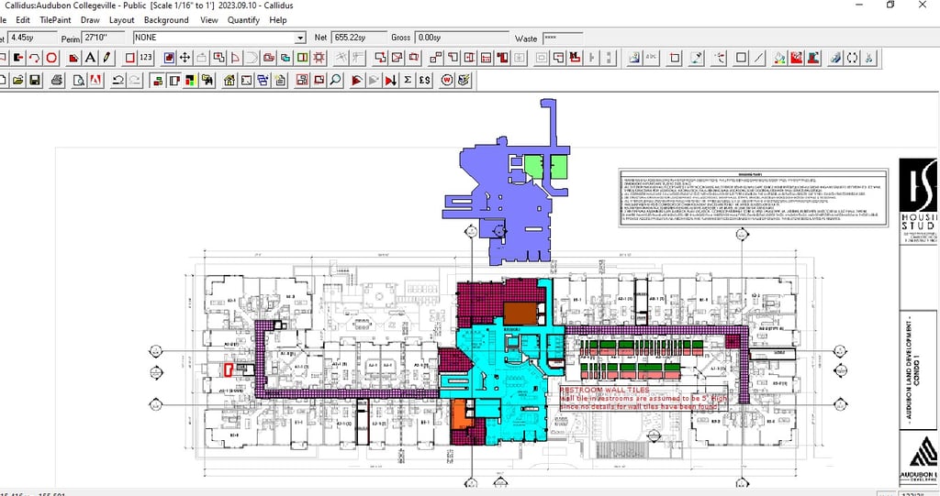Click the Gross field showing 0.00sy
Screen dimensions: 940x496
pyautogui.click(x=463, y=38)
